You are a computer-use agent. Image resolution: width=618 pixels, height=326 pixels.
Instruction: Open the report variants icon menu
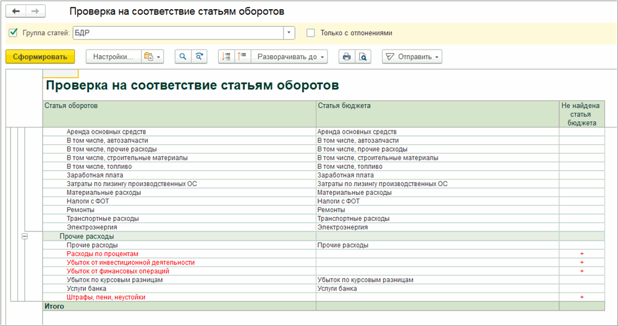pyautogui.click(x=151, y=57)
